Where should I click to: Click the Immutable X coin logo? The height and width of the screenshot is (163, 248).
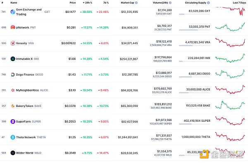pyautogui.click(x=13, y=59)
